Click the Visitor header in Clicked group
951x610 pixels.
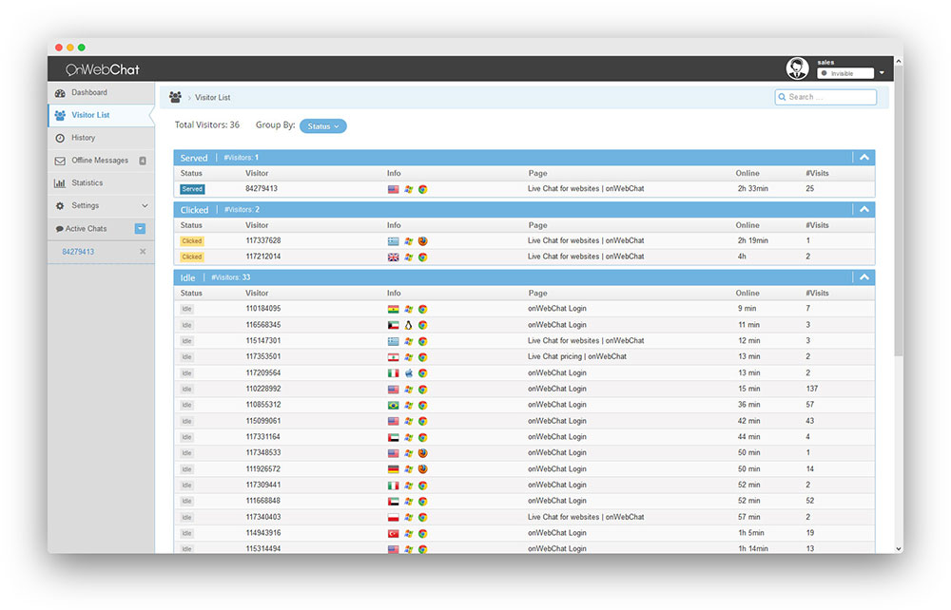[x=257, y=225]
